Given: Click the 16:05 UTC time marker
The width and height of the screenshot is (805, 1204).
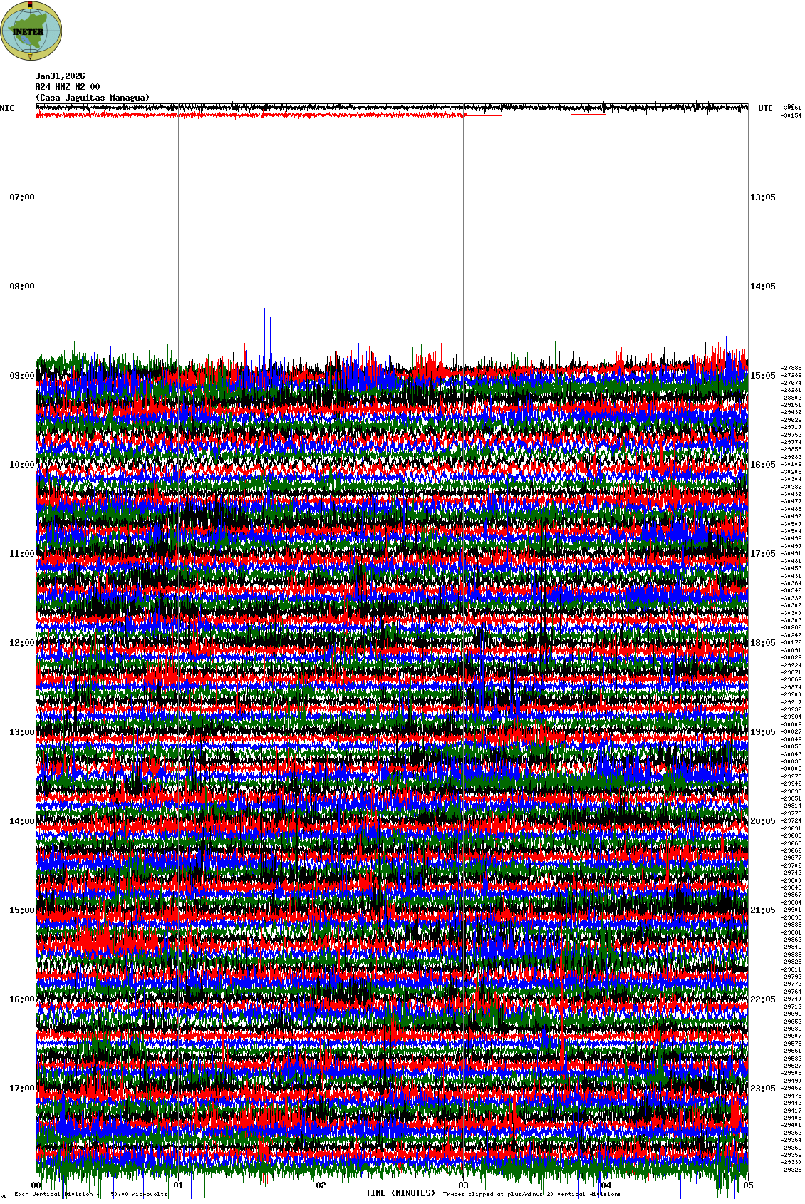Looking at the screenshot, I should pos(762,465).
